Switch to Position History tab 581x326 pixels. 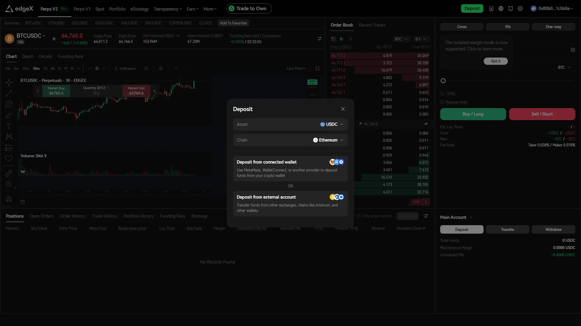tap(139, 216)
